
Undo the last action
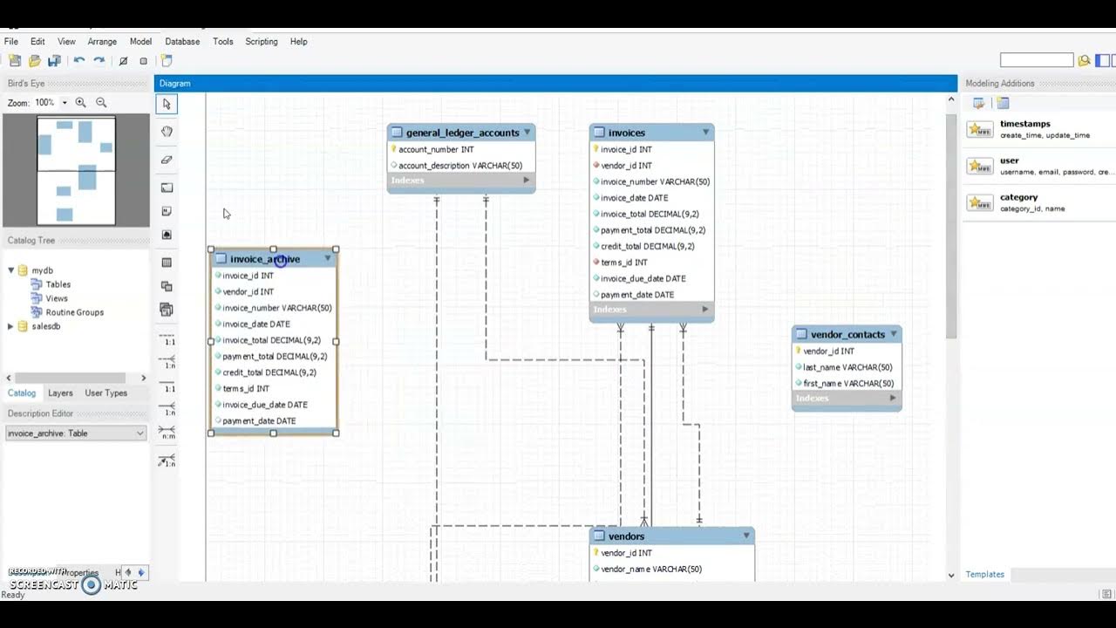(79, 61)
